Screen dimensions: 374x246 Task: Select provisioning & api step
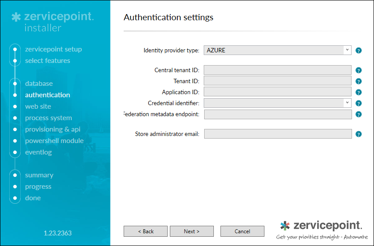(53, 129)
